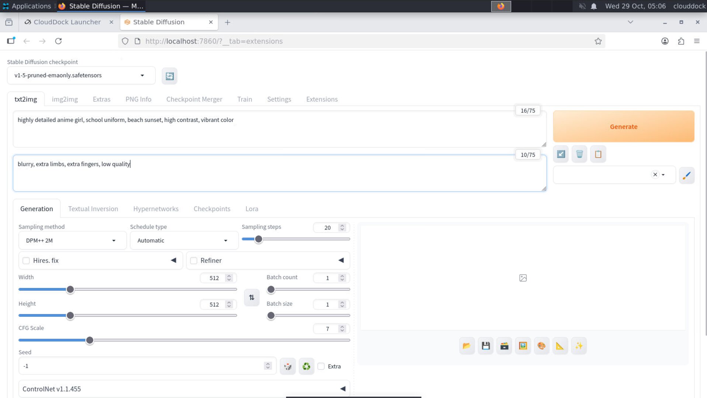Send result to img2img via framed picture icon
Screen dimensions: 707x398
523,346
